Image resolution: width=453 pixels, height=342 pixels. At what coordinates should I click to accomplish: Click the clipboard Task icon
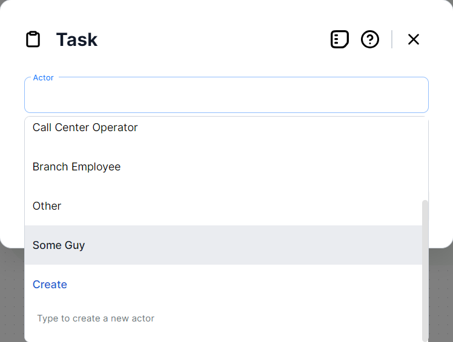pos(33,39)
